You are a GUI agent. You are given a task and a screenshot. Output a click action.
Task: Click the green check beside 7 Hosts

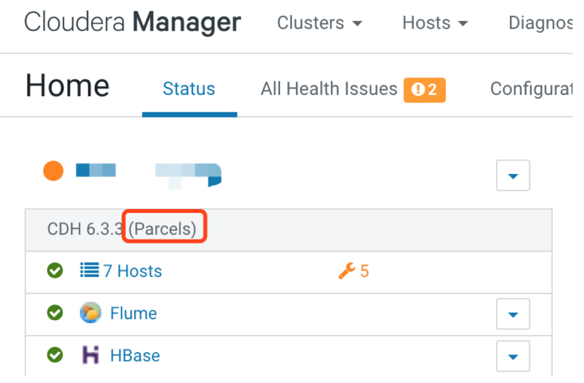tap(55, 270)
